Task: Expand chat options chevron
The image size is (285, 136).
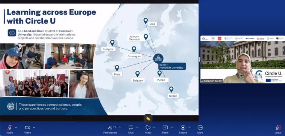Action: pyautogui.click(x=137, y=127)
